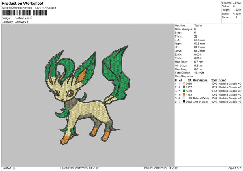Click the 'Colorway 1' value

pos(21,22)
